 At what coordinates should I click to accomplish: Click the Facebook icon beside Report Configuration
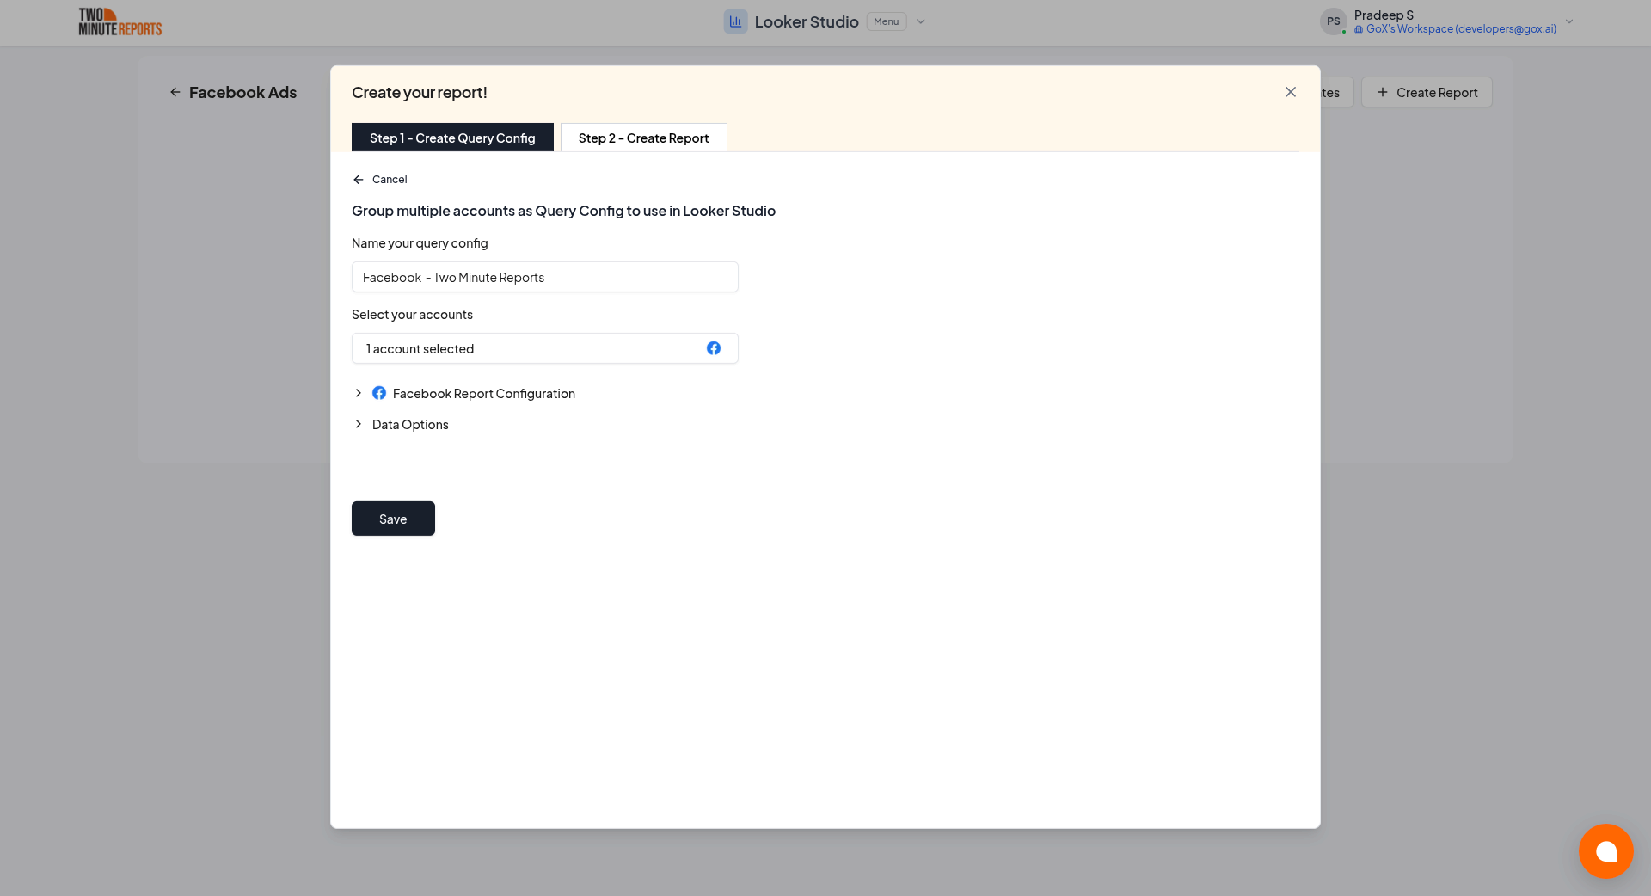tap(379, 393)
